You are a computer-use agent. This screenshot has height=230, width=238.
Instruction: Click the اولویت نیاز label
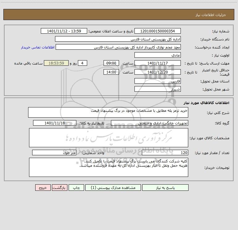click(221, 55)
